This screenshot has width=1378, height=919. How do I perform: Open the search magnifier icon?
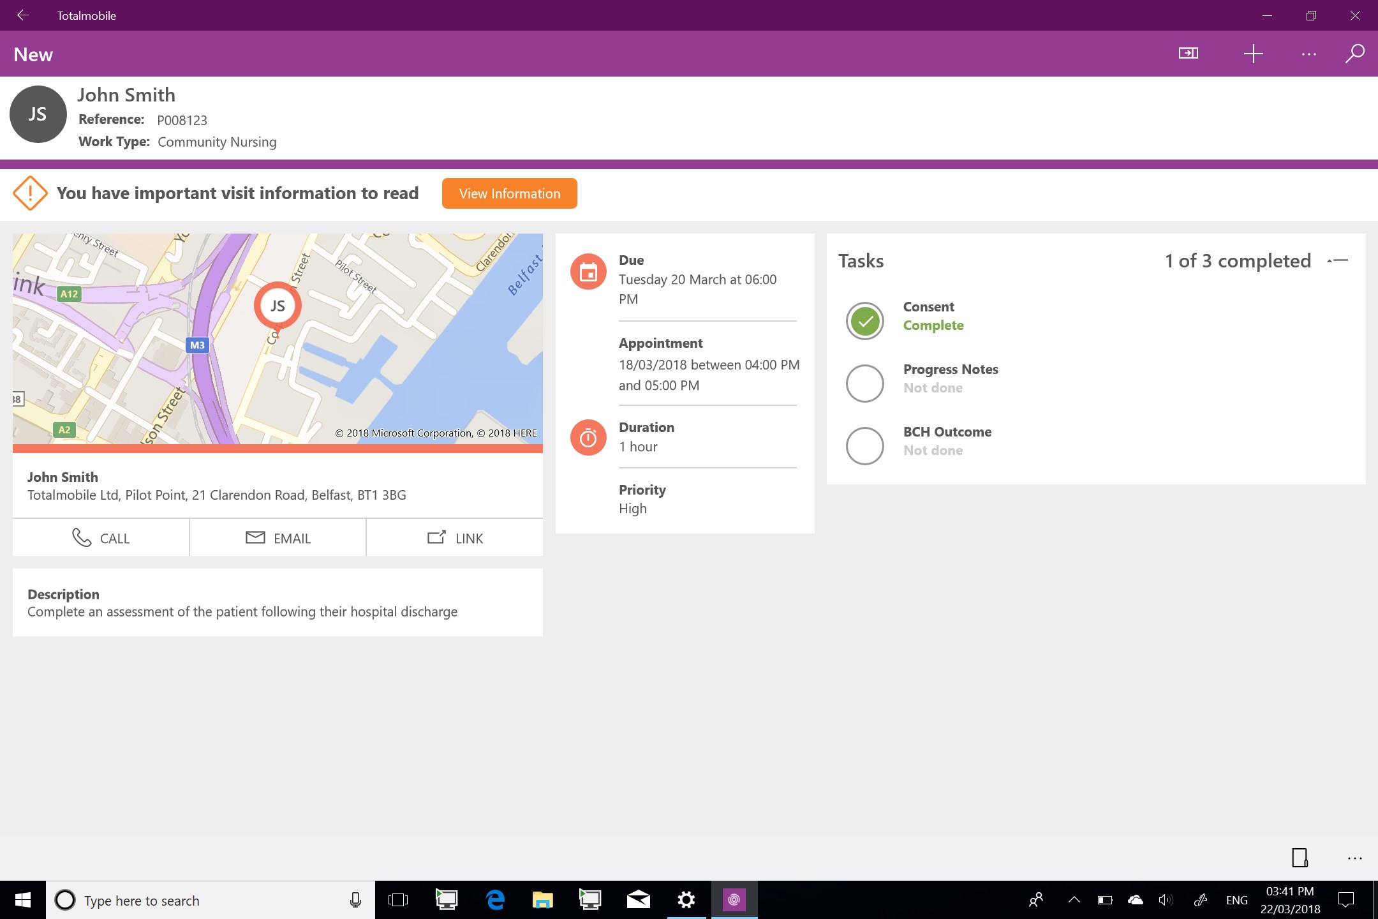[x=1354, y=54]
